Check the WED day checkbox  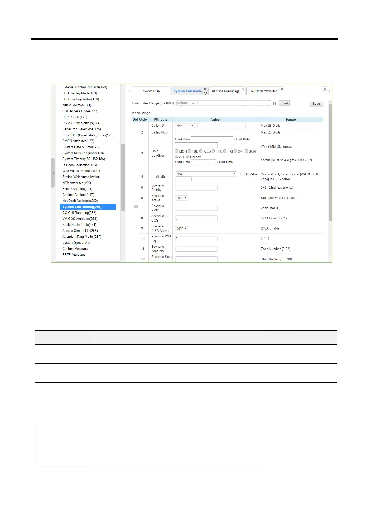click(201, 151)
